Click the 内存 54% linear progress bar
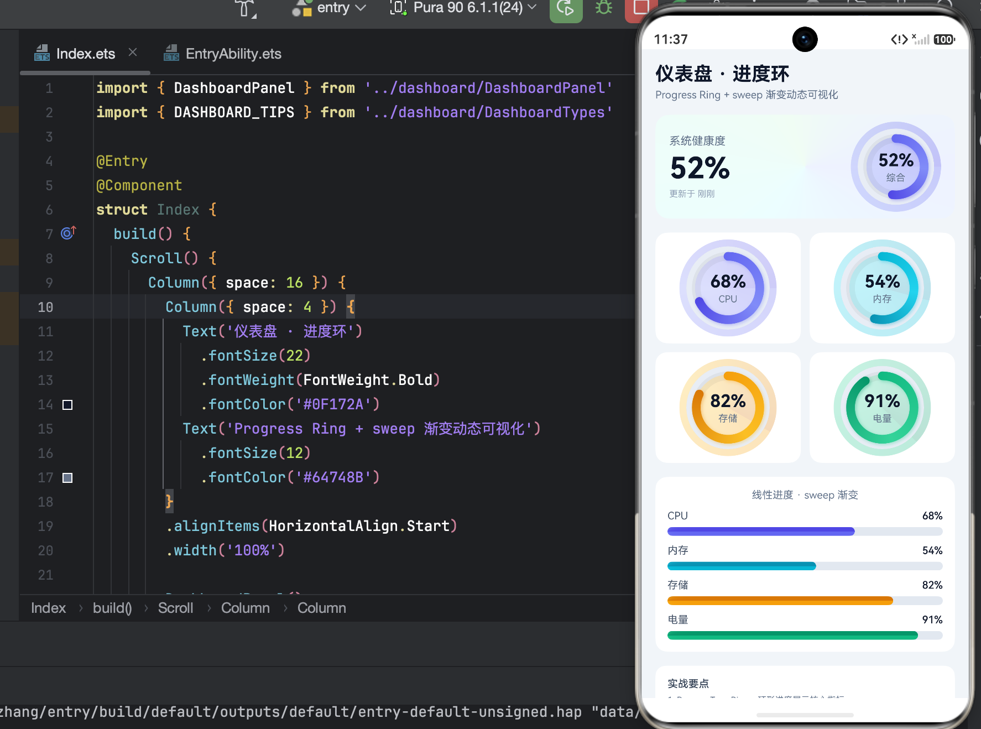This screenshot has height=729, width=981. point(805,566)
